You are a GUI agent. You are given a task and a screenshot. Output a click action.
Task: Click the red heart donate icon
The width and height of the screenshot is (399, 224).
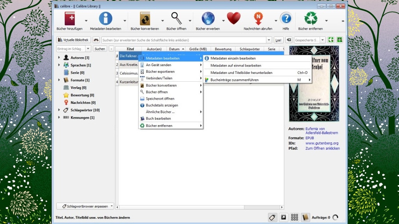pos(234,19)
